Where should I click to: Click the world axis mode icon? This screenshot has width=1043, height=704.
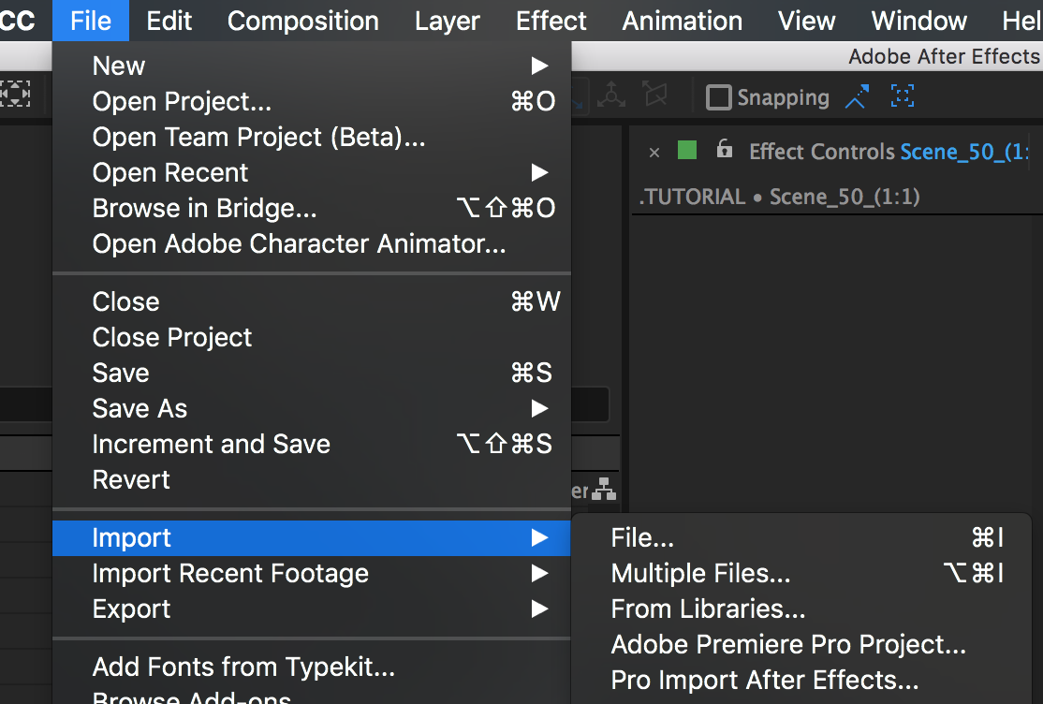pyautogui.click(x=611, y=95)
